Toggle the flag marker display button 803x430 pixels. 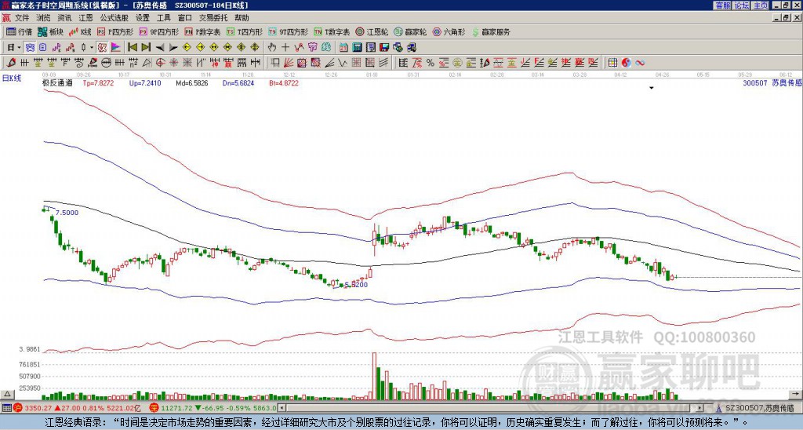click(116, 48)
